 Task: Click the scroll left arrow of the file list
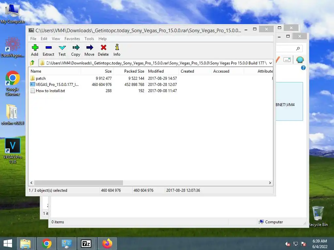point(32,183)
